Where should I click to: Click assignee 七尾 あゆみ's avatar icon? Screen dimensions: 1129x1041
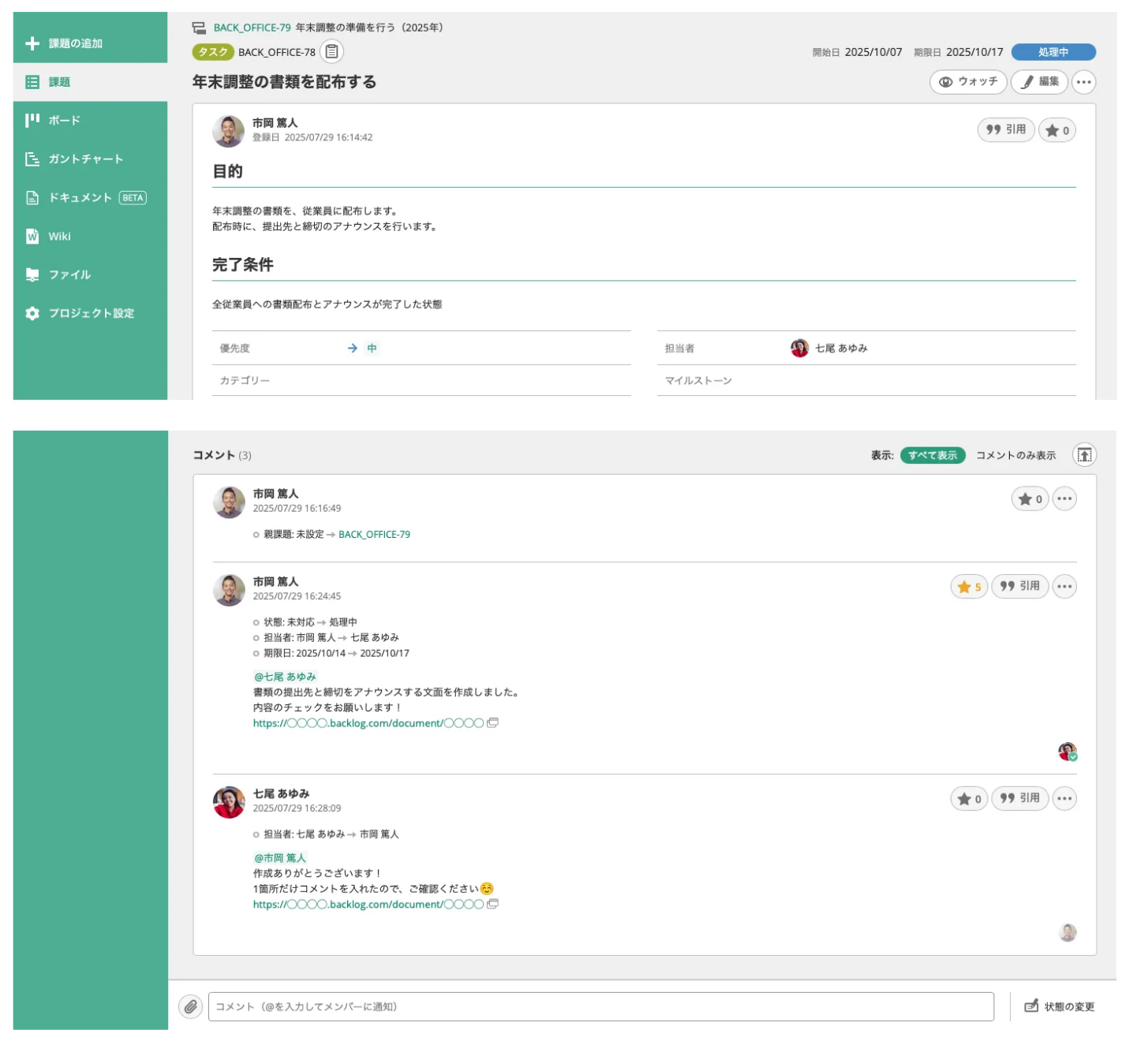coord(799,348)
